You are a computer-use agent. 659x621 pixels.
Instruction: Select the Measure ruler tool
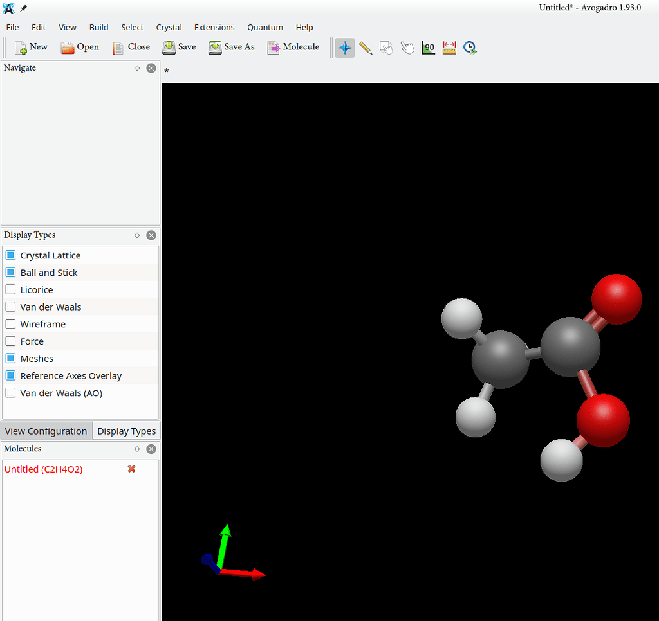[449, 48]
